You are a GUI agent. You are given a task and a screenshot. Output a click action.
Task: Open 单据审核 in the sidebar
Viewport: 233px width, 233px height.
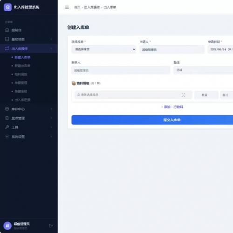click(x=21, y=91)
